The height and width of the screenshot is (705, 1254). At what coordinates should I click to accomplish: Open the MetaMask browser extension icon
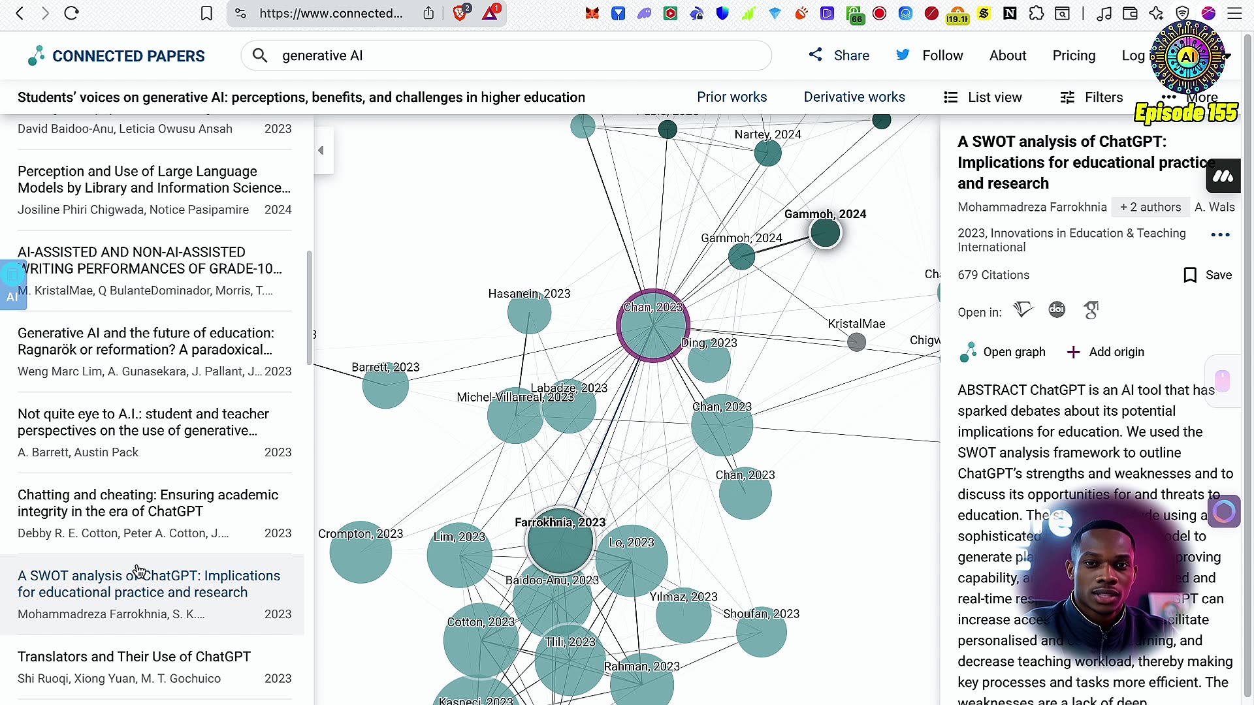(592, 13)
